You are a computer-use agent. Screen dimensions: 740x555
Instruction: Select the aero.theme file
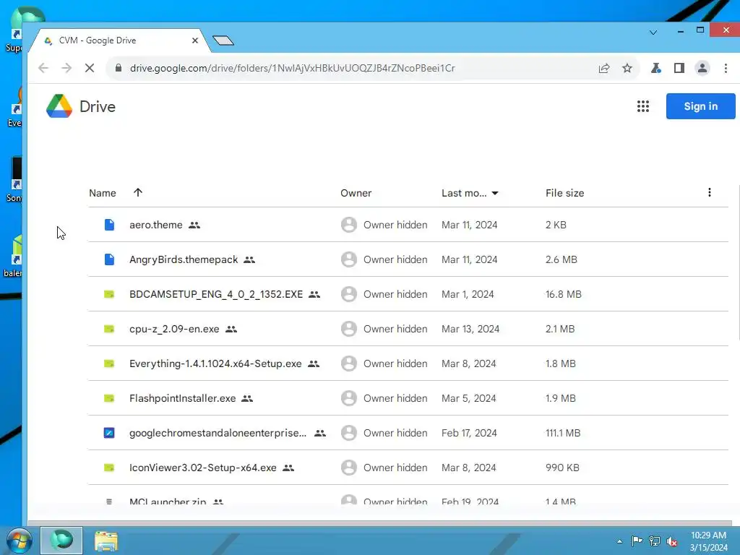[x=408, y=225]
